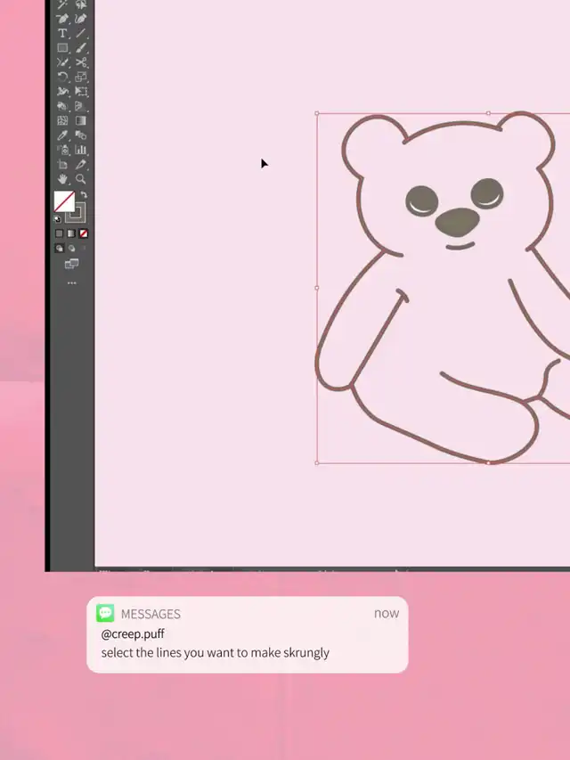Select the Pen tool
Screen dimensions: 570x760
click(62, 19)
